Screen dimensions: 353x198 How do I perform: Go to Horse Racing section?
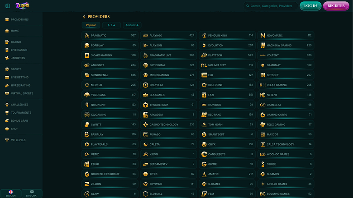[20, 85]
